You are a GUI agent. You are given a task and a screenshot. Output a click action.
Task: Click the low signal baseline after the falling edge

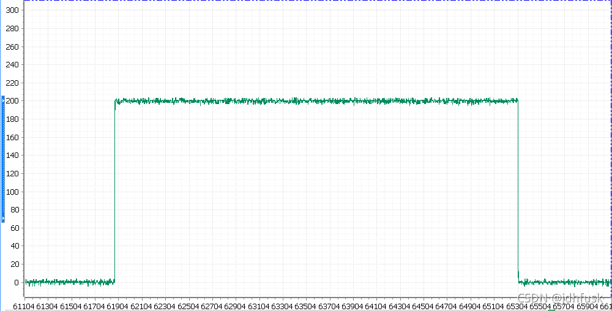[564, 282]
